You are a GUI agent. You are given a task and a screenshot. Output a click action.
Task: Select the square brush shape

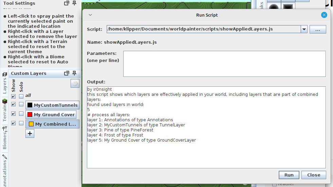point(288,7)
